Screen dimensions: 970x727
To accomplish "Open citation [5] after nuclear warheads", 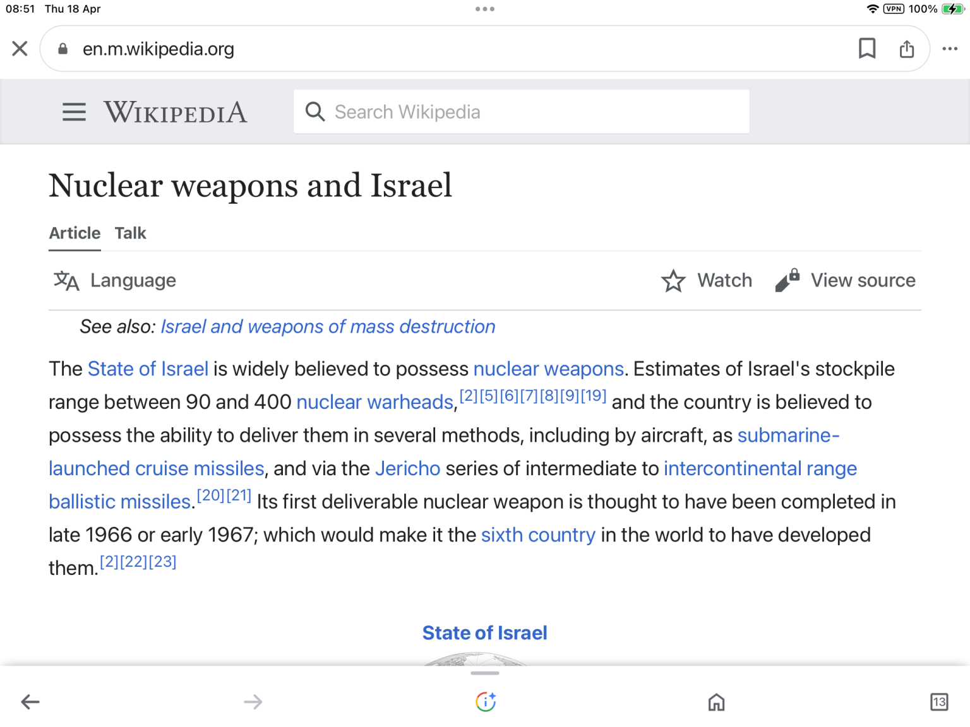I will (x=489, y=396).
